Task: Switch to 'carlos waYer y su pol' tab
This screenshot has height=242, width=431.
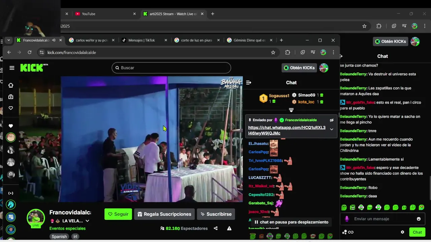Action: (92, 40)
